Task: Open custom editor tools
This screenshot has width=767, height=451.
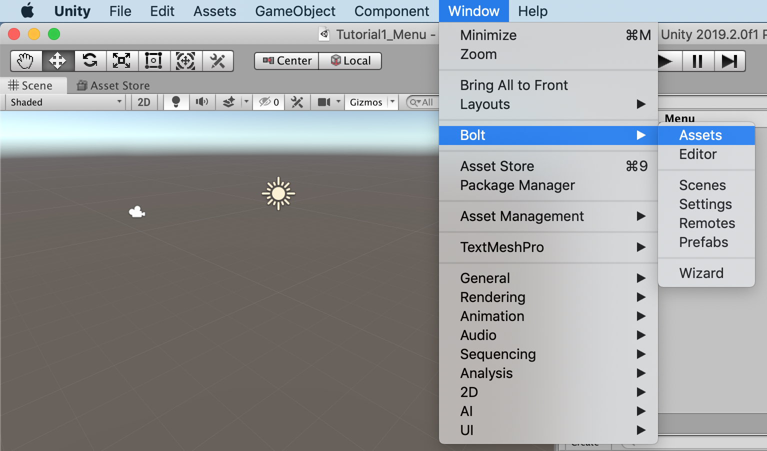Action: pyautogui.click(x=218, y=61)
